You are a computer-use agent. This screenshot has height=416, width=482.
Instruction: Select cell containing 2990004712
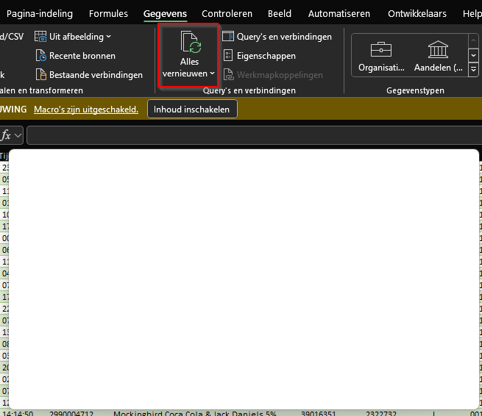[x=71, y=413]
